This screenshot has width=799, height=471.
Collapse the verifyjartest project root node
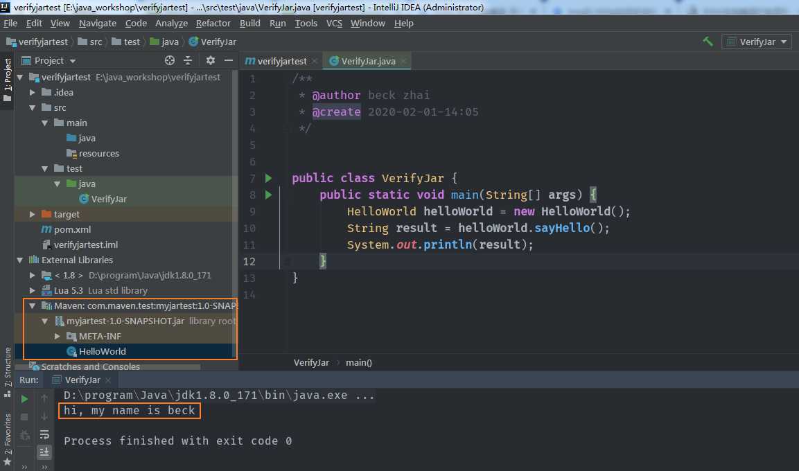pos(20,78)
